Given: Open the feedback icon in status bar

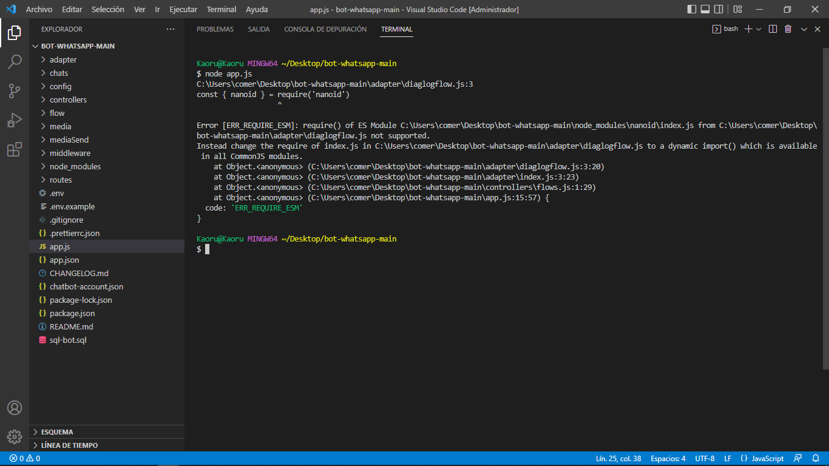Looking at the screenshot, I should click(798, 459).
